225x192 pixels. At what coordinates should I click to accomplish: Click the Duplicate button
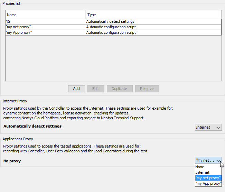(x=119, y=89)
